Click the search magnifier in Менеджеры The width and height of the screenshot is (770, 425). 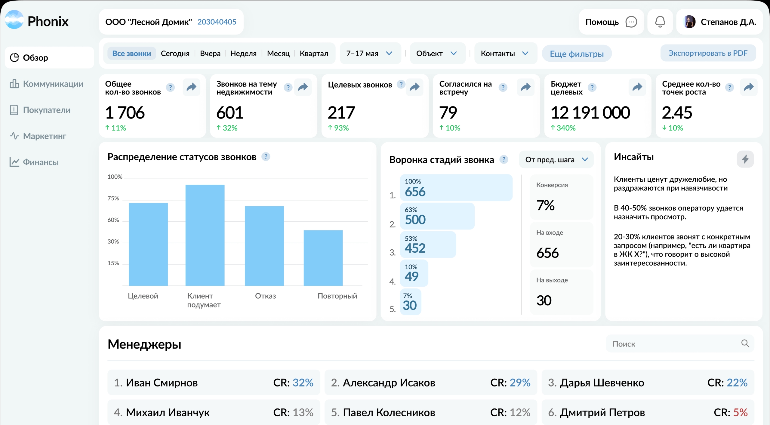(x=745, y=343)
